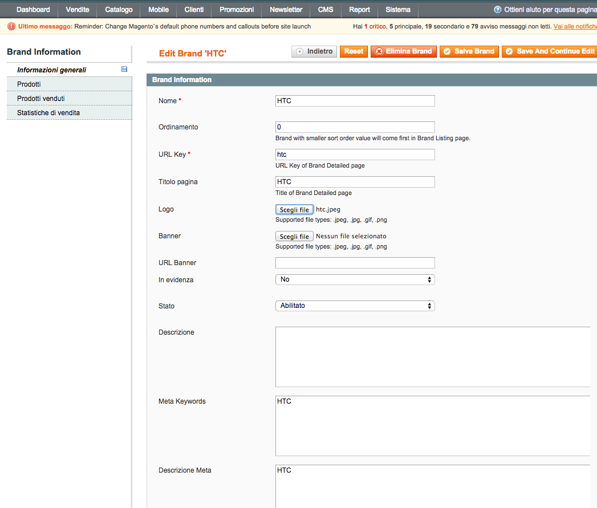Click into the URL Banner input field
597x508 pixels.
(355, 263)
